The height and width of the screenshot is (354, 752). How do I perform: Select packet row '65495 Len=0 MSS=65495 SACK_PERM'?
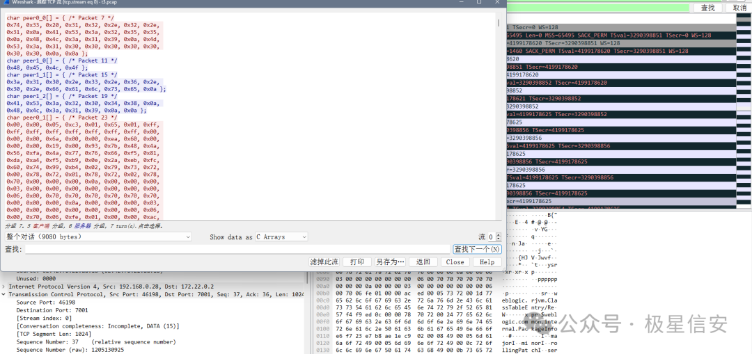pos(621,35)
